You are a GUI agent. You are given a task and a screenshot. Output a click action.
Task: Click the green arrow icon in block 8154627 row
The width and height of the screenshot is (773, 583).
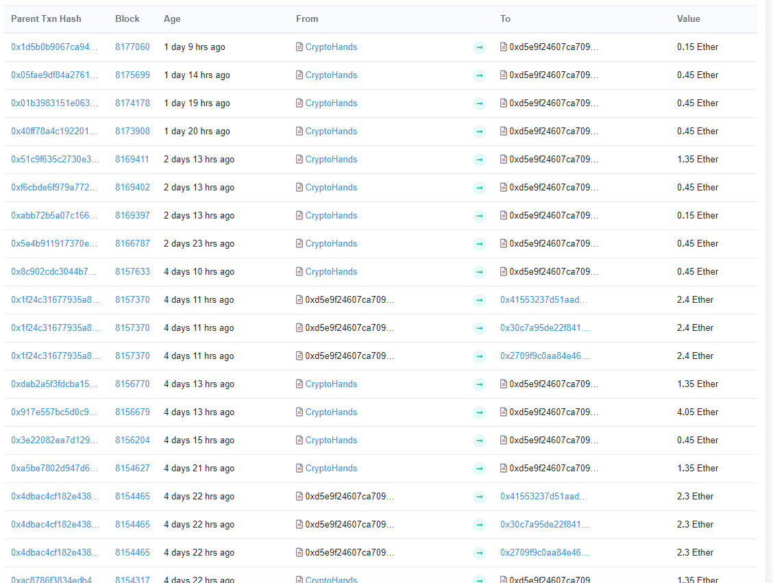click(x=480, y=469)
